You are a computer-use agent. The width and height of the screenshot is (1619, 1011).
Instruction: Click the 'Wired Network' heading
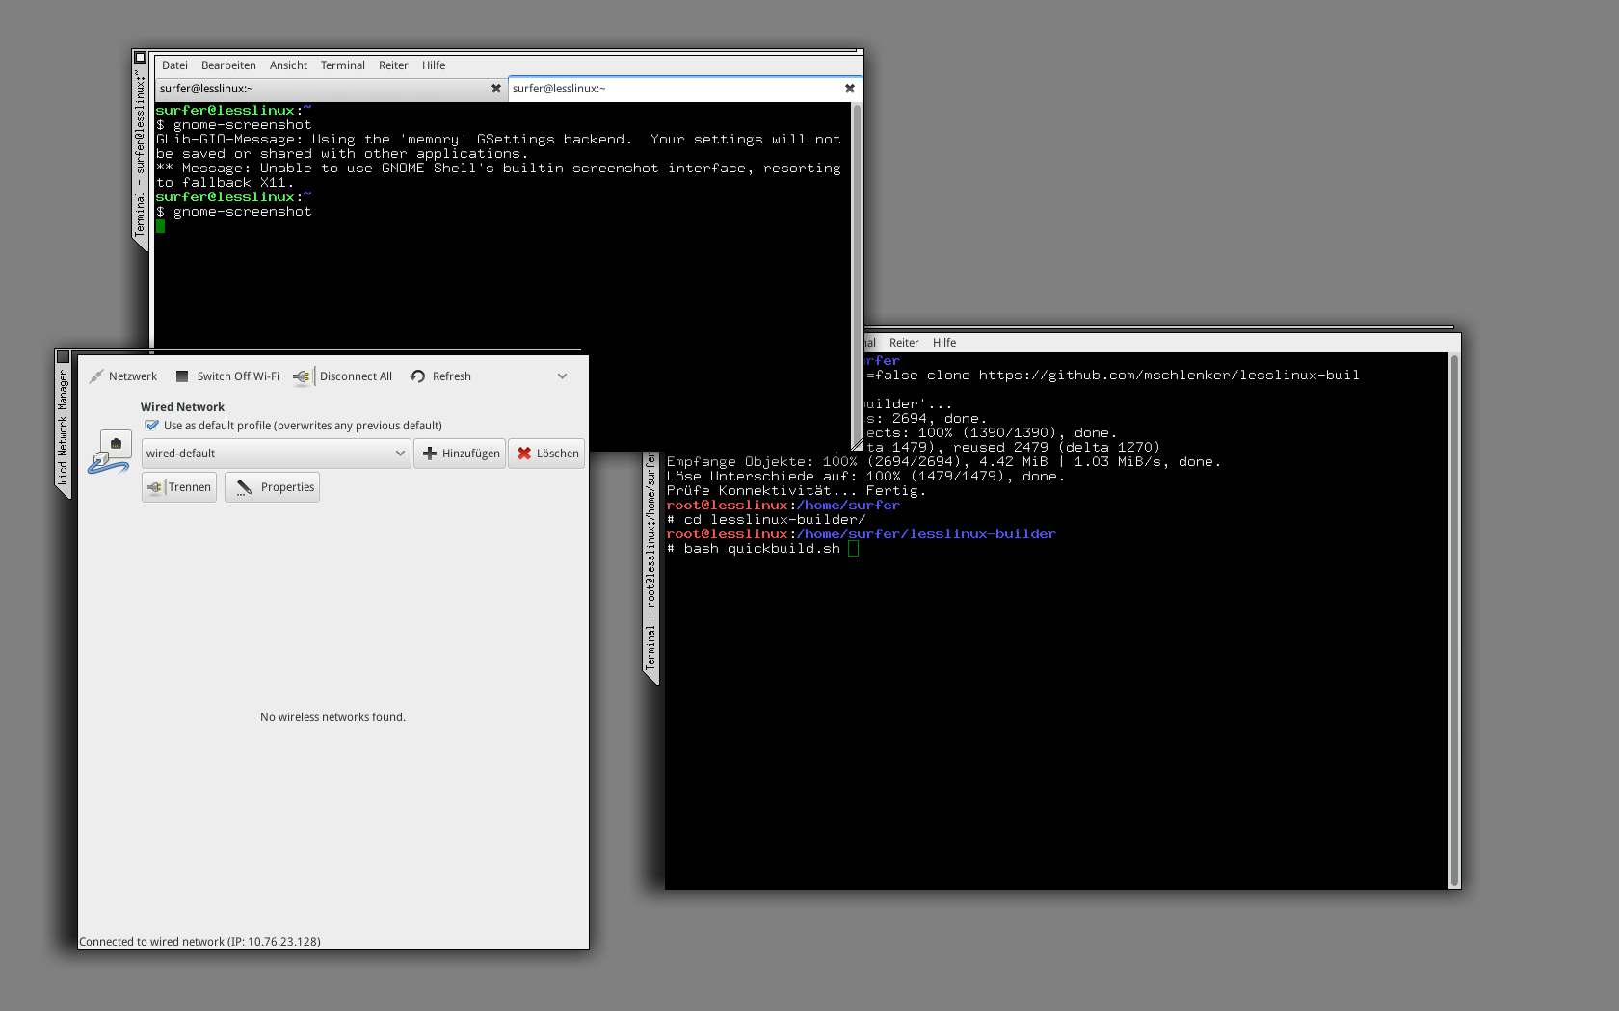(x=182, y=407)
